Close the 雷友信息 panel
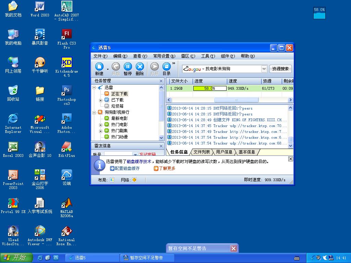This screenshot has width=351, height=263. point(161,146)
